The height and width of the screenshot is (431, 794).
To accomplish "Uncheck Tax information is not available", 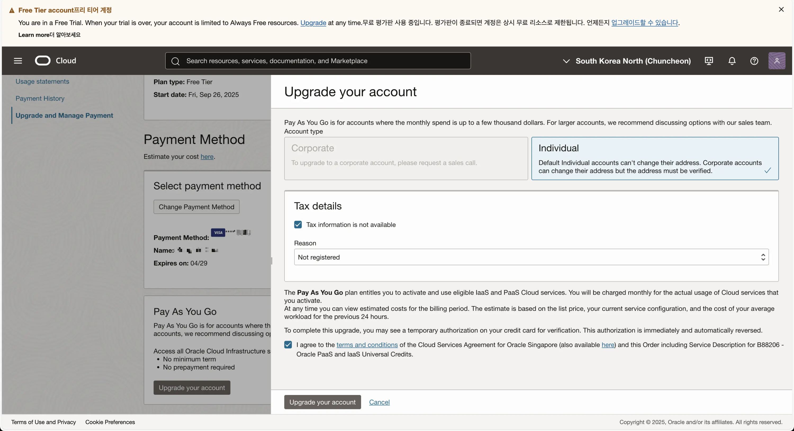I will tap(298, 225).
